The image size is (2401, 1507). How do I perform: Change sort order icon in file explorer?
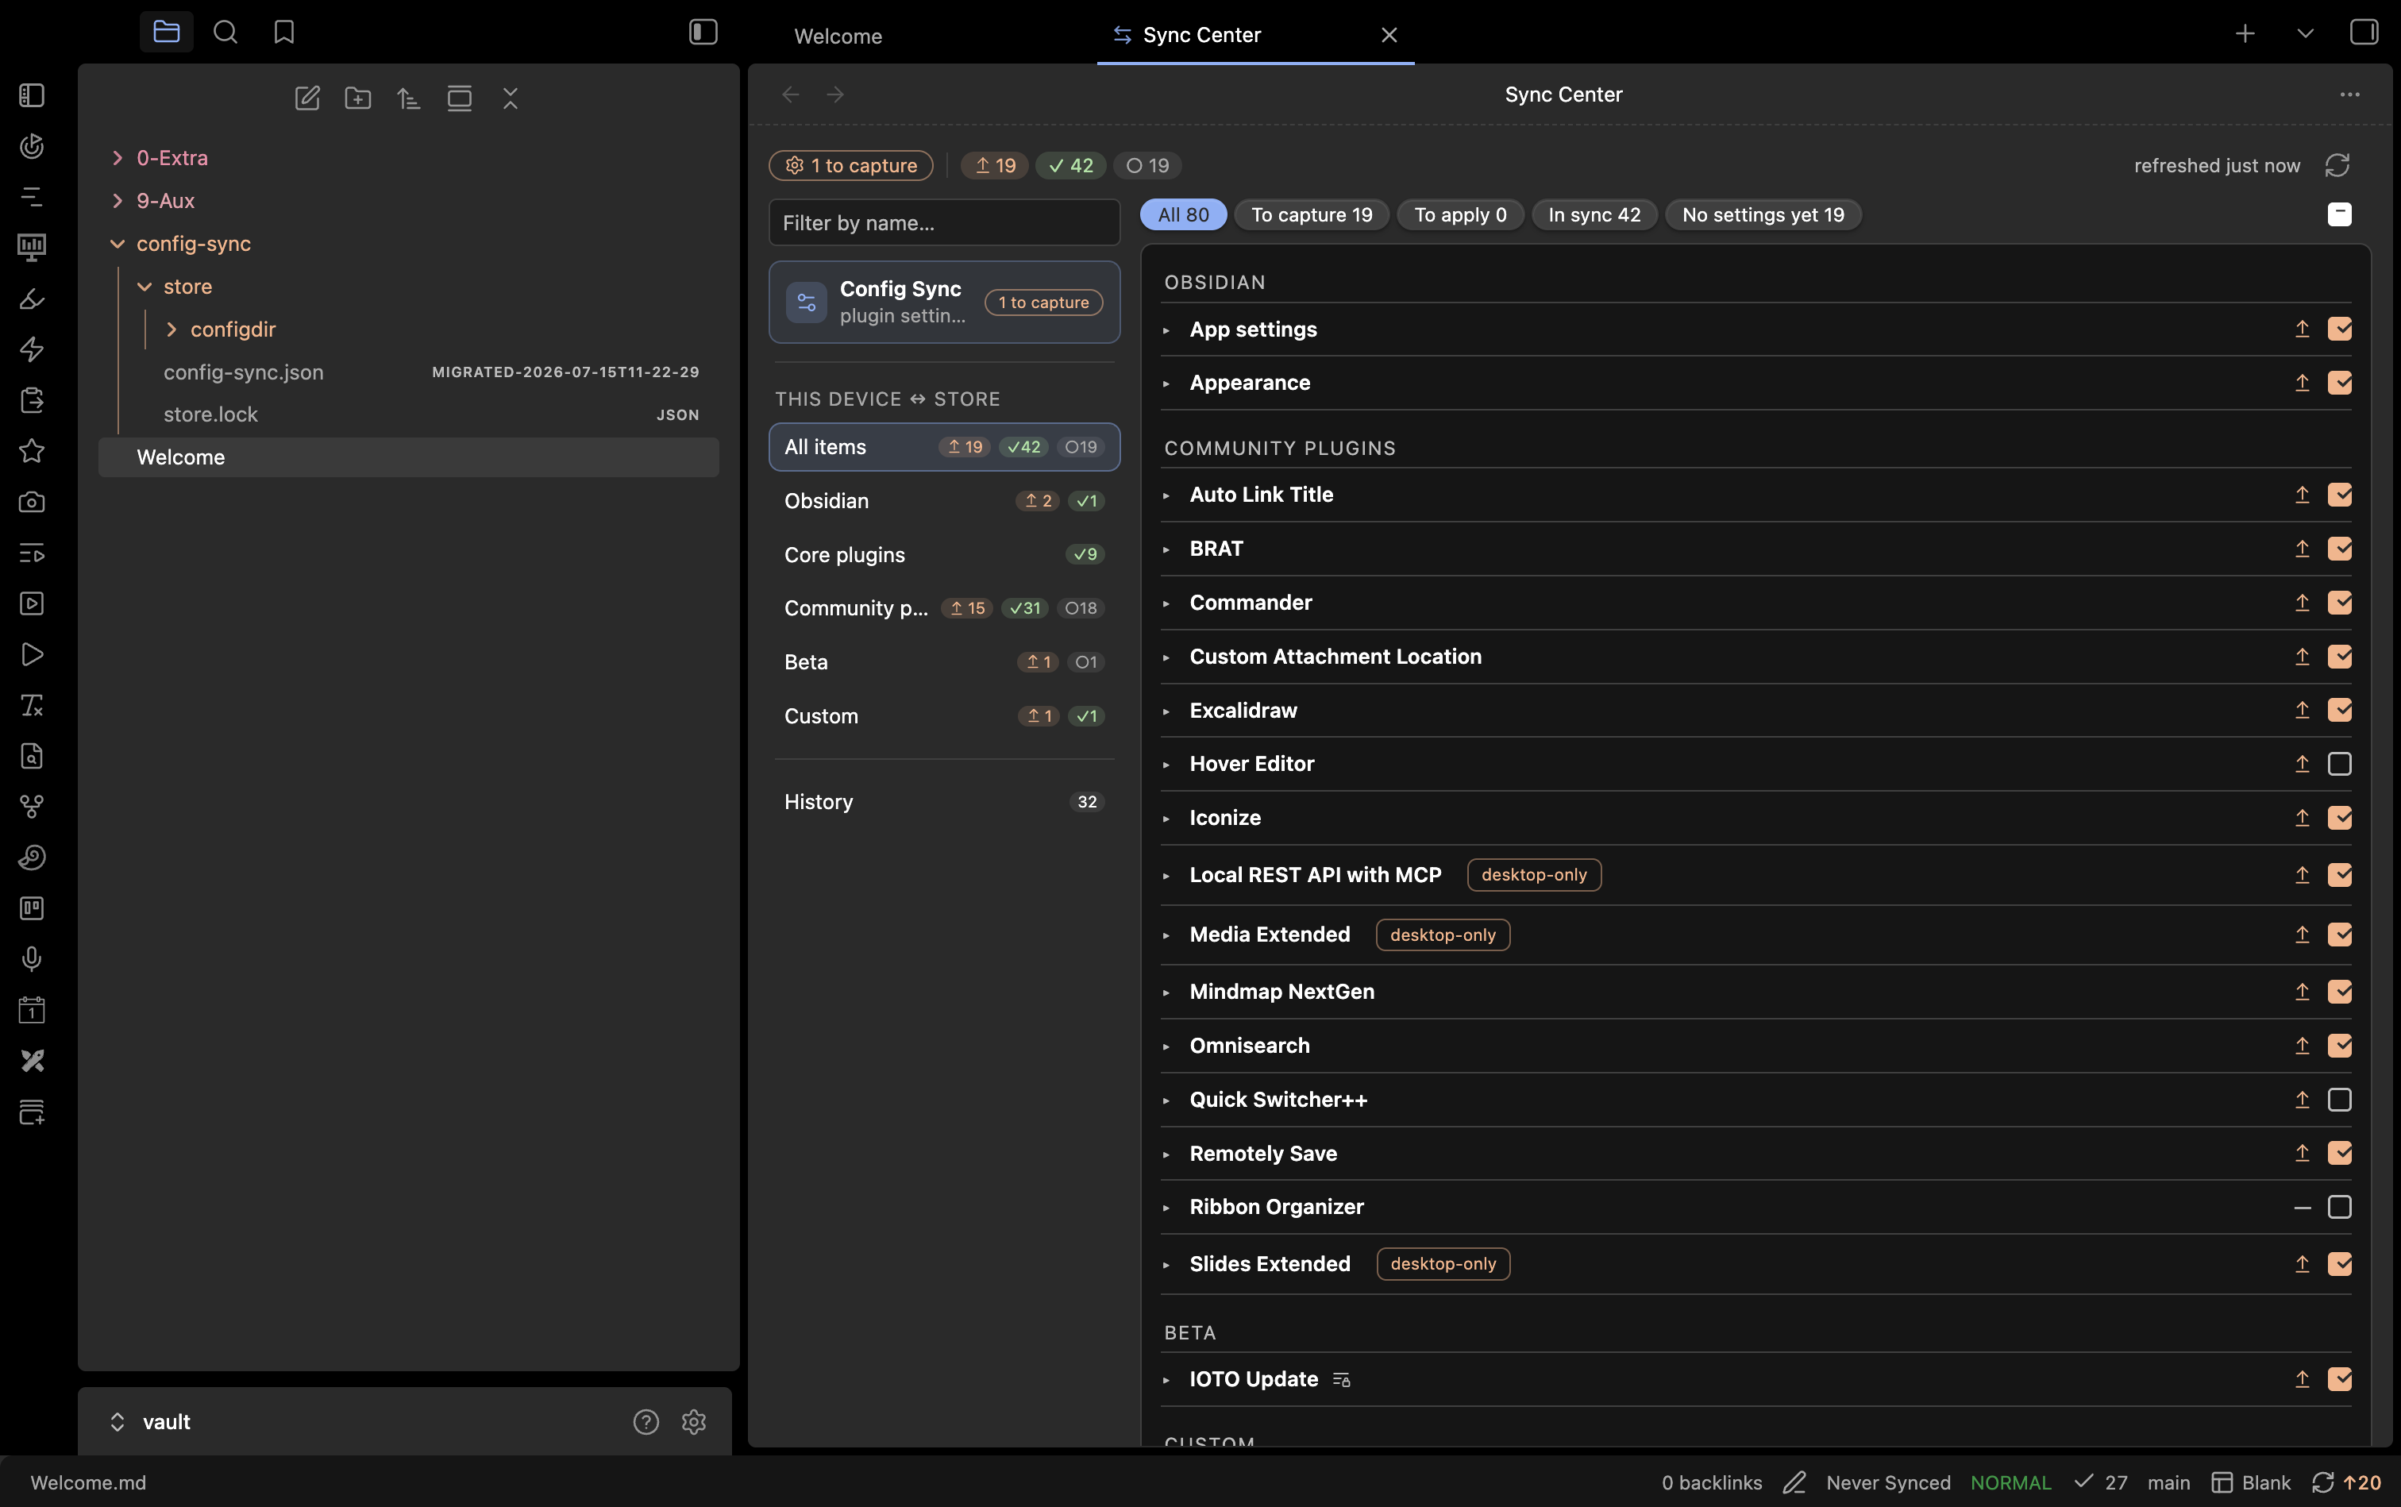pyautogui.click(x=409, y=98)
